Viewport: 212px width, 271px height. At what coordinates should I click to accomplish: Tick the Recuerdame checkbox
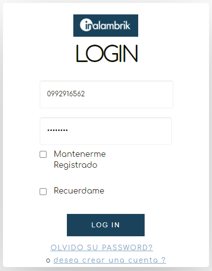(x=43, y=192)
